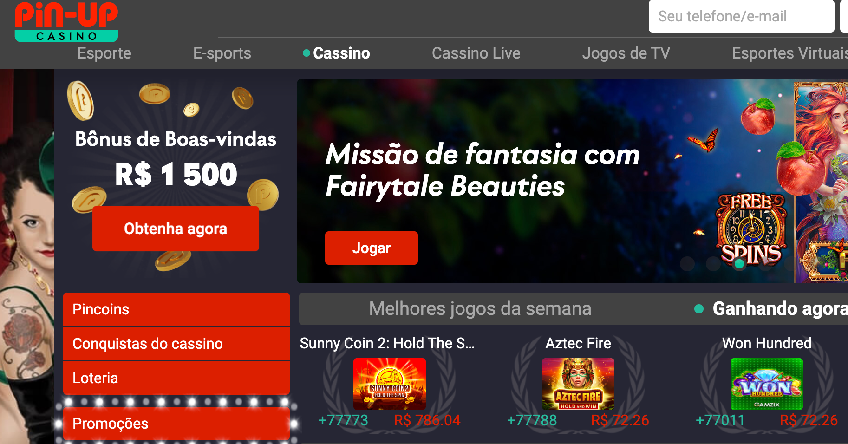Open the Promoções sidebar item
The width and height of the screenshot is (848, 444).
(x=176, y=424)
